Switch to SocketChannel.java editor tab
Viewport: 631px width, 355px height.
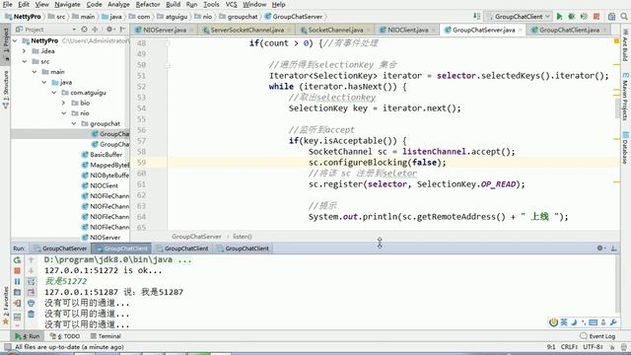[x=335, y=30]
